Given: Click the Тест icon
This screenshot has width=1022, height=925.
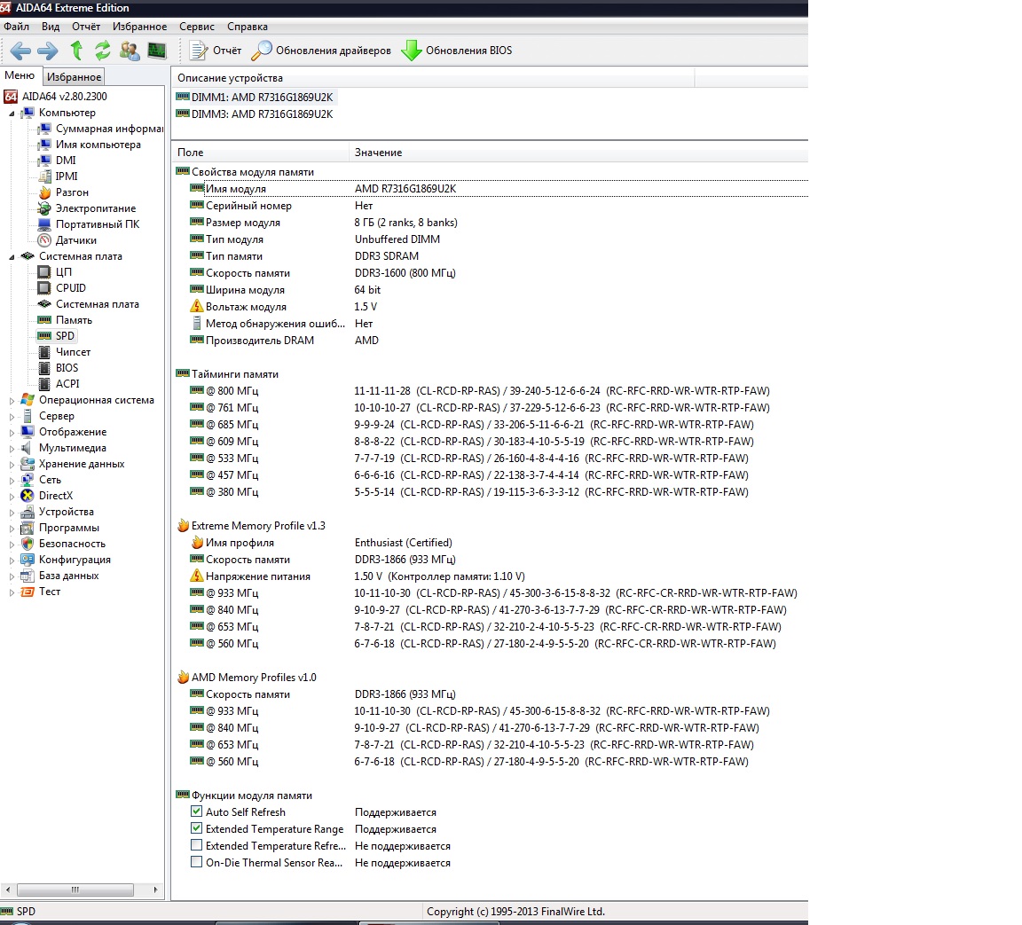Looking at the screenshot, I should tap(28, 592).
